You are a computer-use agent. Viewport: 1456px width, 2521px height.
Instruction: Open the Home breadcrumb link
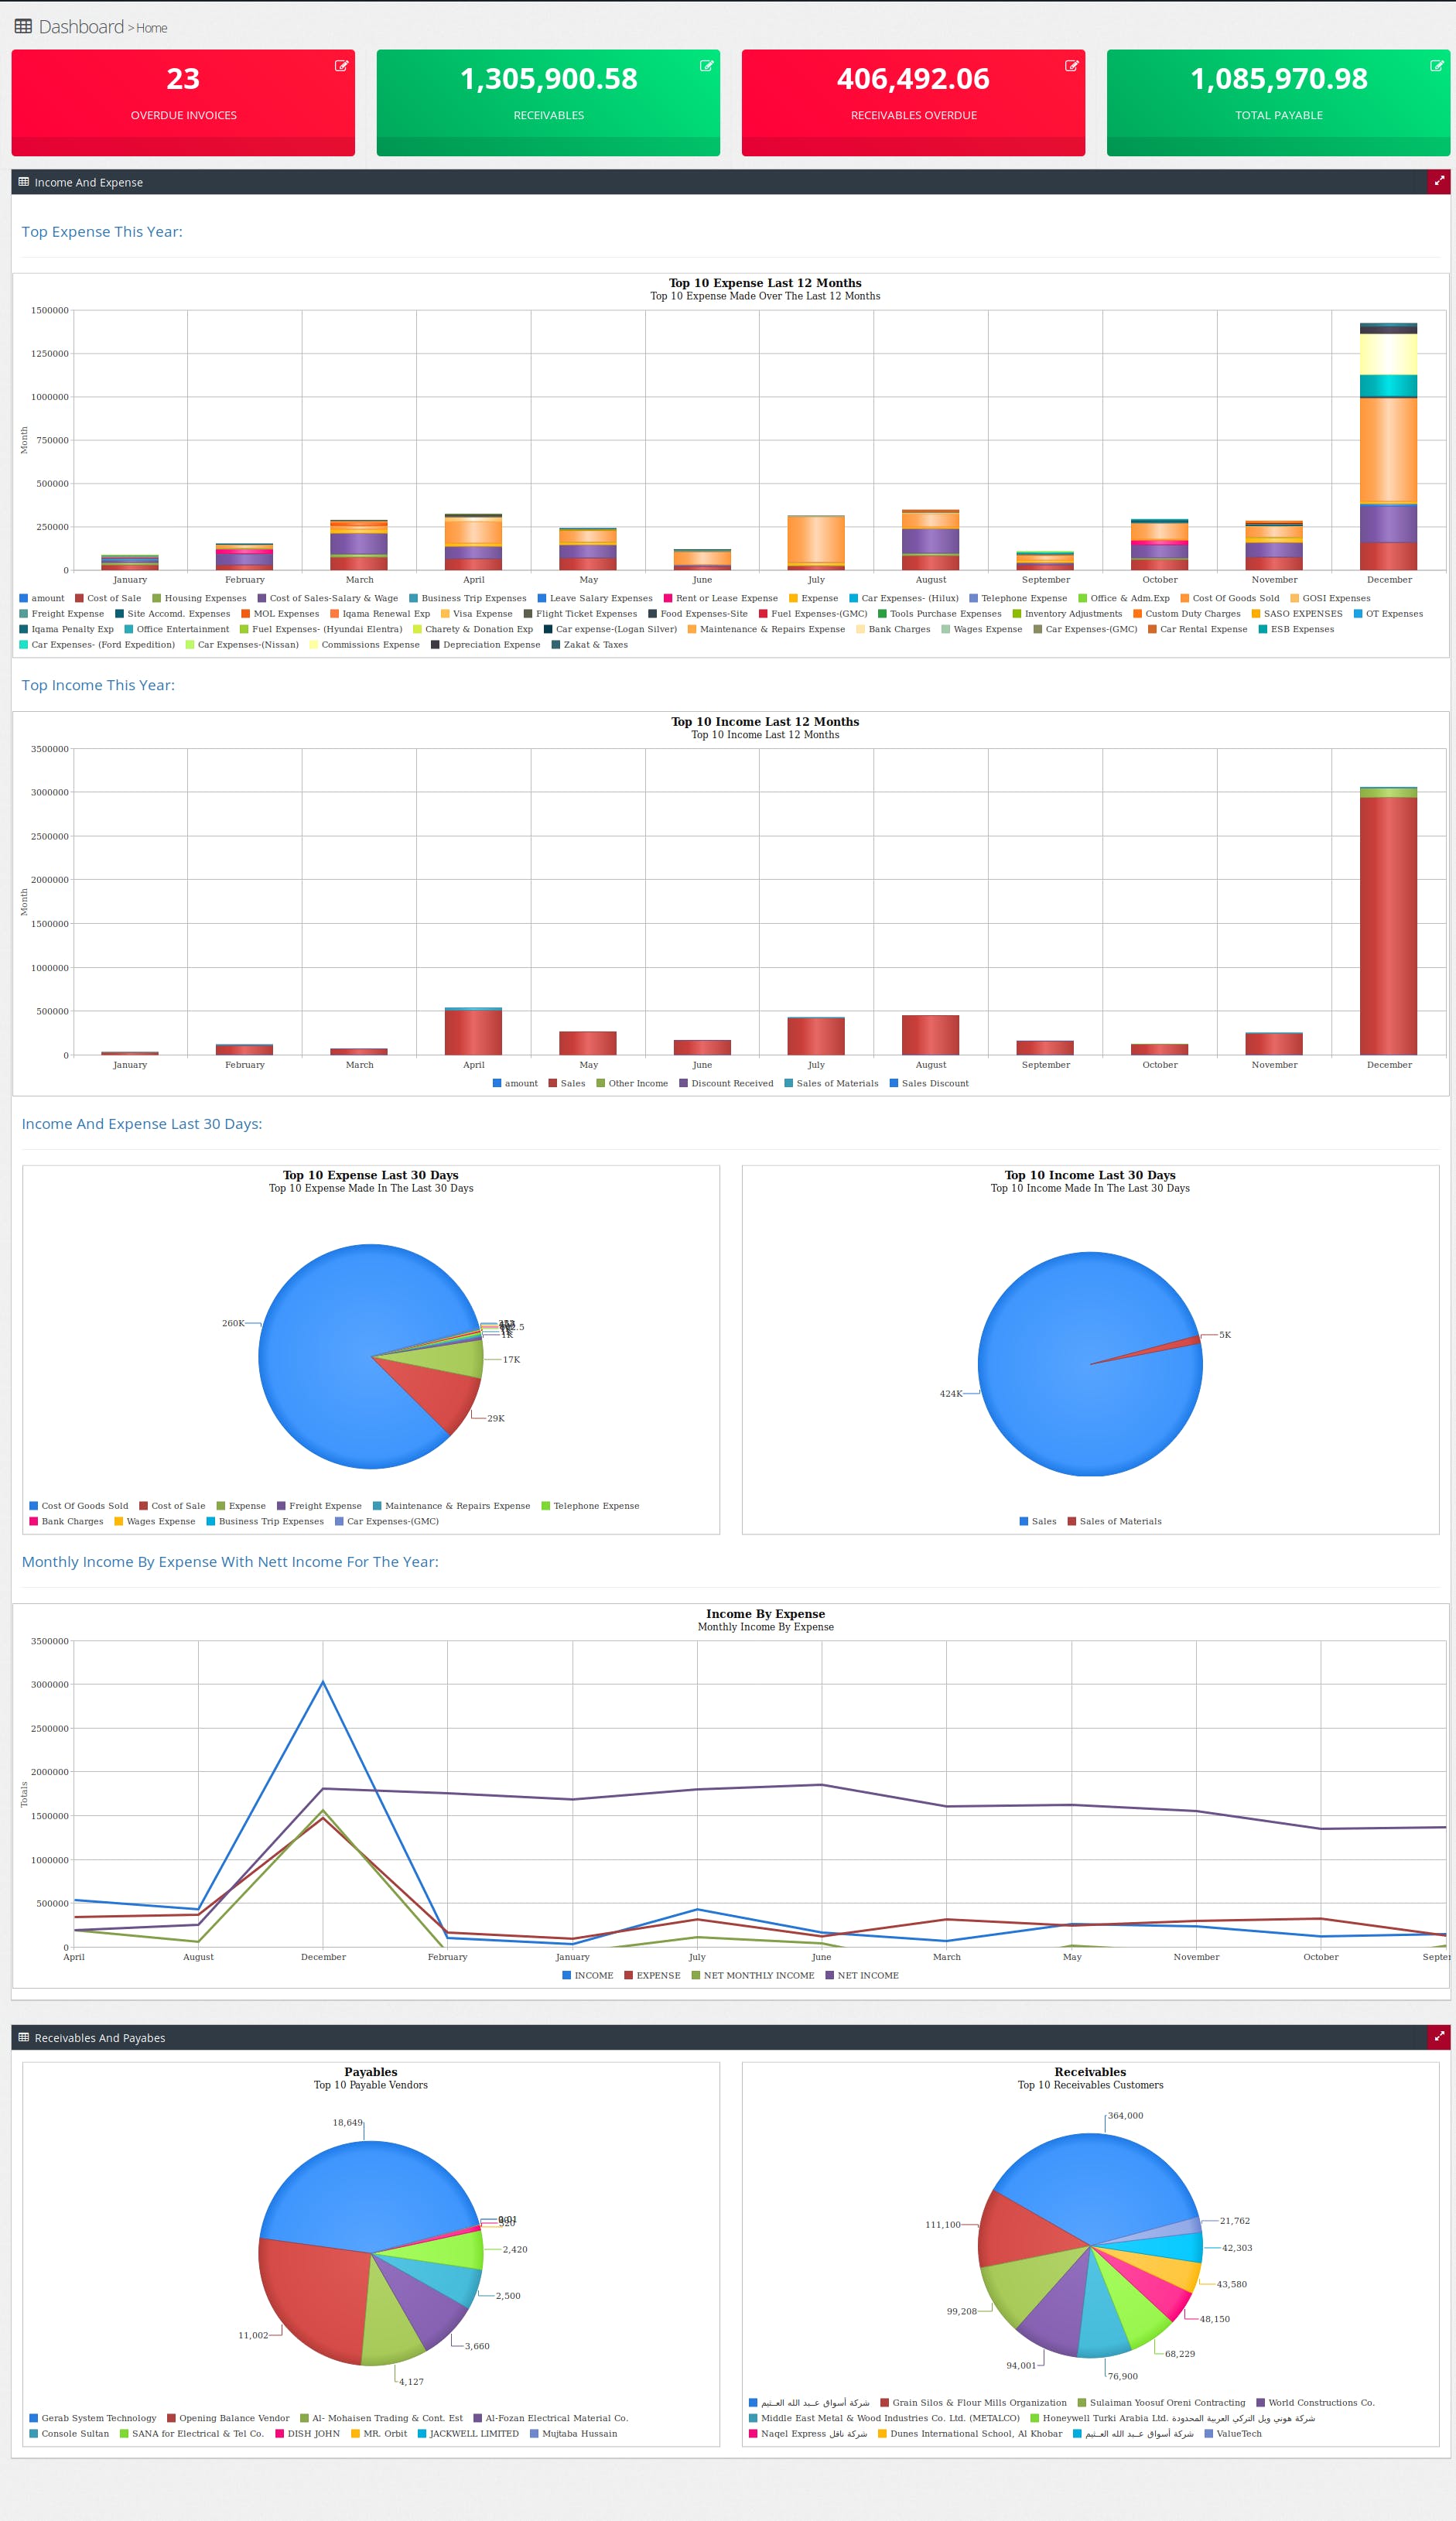152,28
